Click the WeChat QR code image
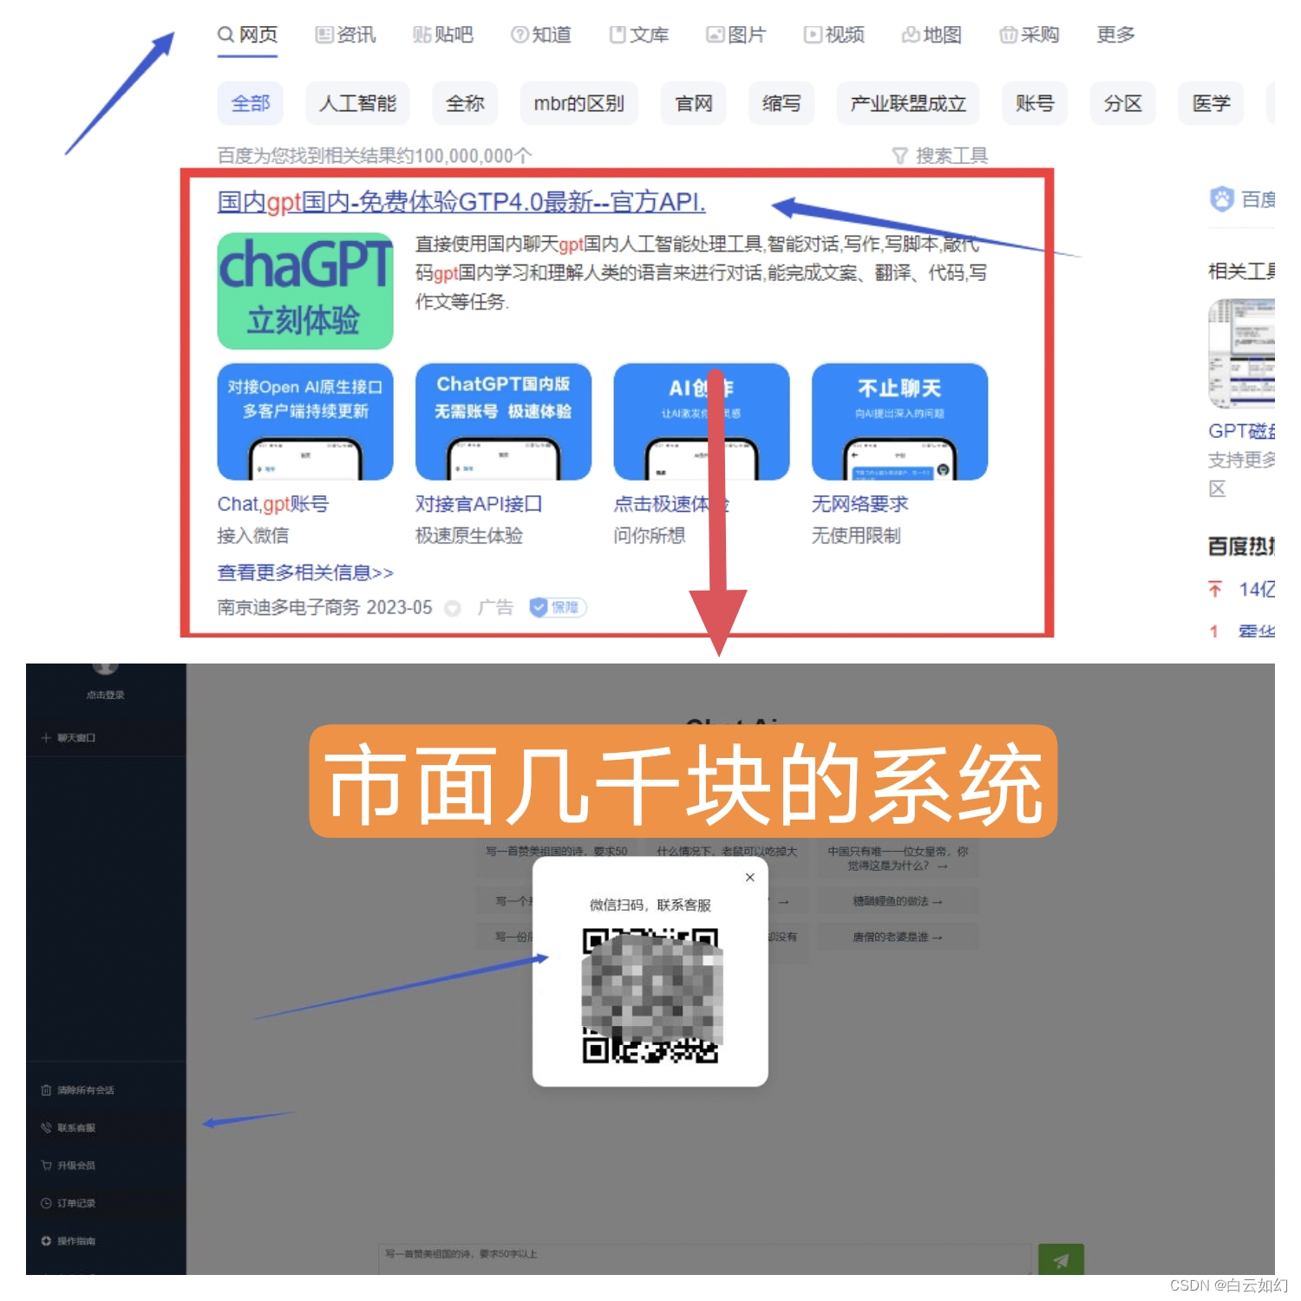The height and width of the screenshot is (1301, 1301). (x=650, y=996)
